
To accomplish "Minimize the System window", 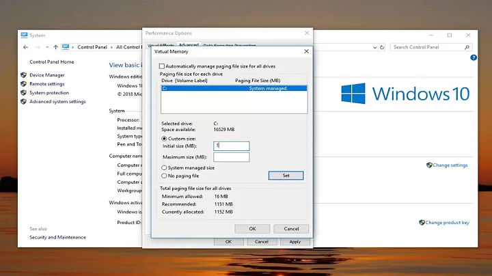I will (x=430, y=35).
